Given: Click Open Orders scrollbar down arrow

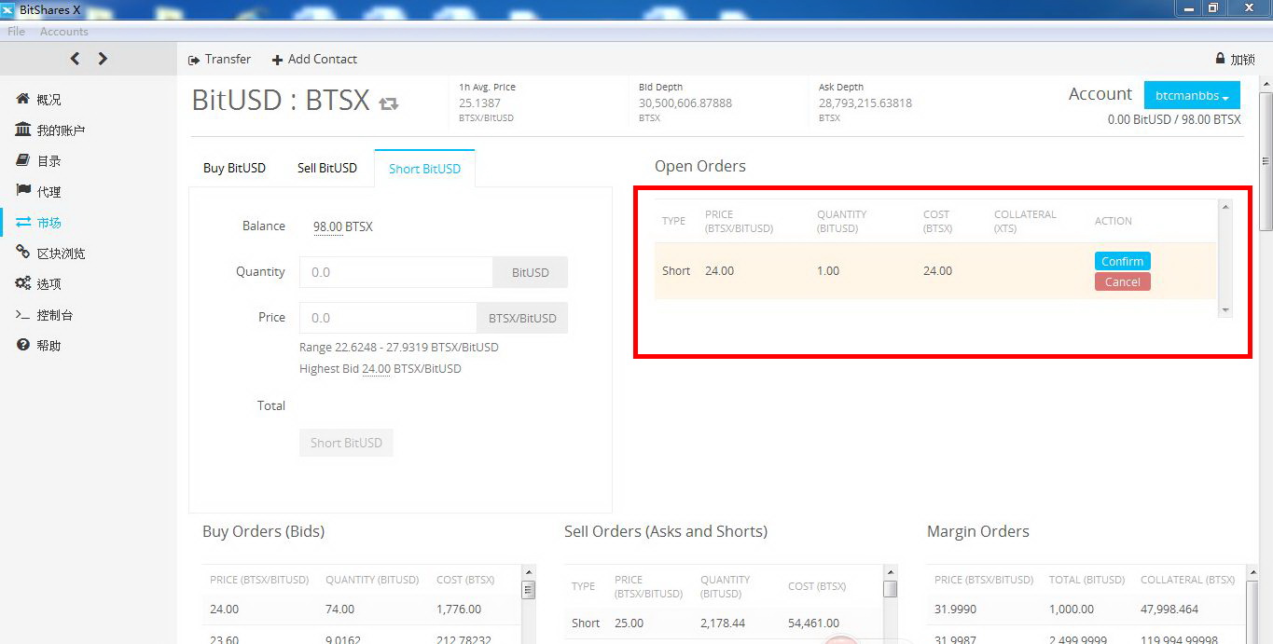Looking at the screenshot, I should pyautogui.click(x=1225, y=309).
